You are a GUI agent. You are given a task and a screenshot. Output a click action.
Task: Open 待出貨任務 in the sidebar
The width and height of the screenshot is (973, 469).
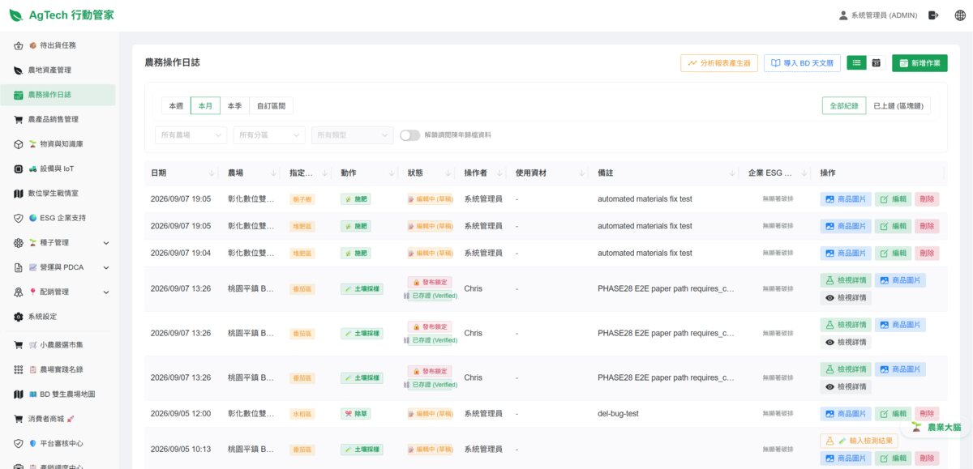[58, 45]
